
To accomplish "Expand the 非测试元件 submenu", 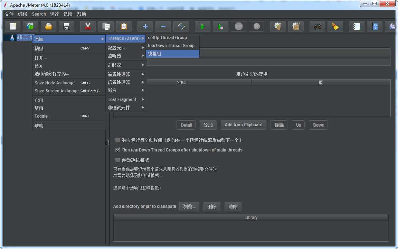I will click(126, 108).
